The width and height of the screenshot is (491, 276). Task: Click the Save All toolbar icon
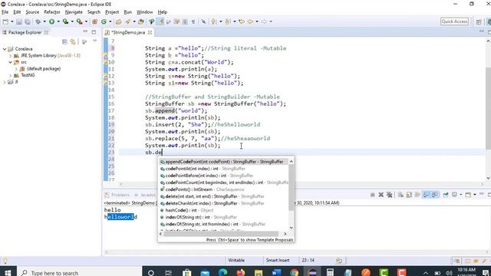click(28, 21)
